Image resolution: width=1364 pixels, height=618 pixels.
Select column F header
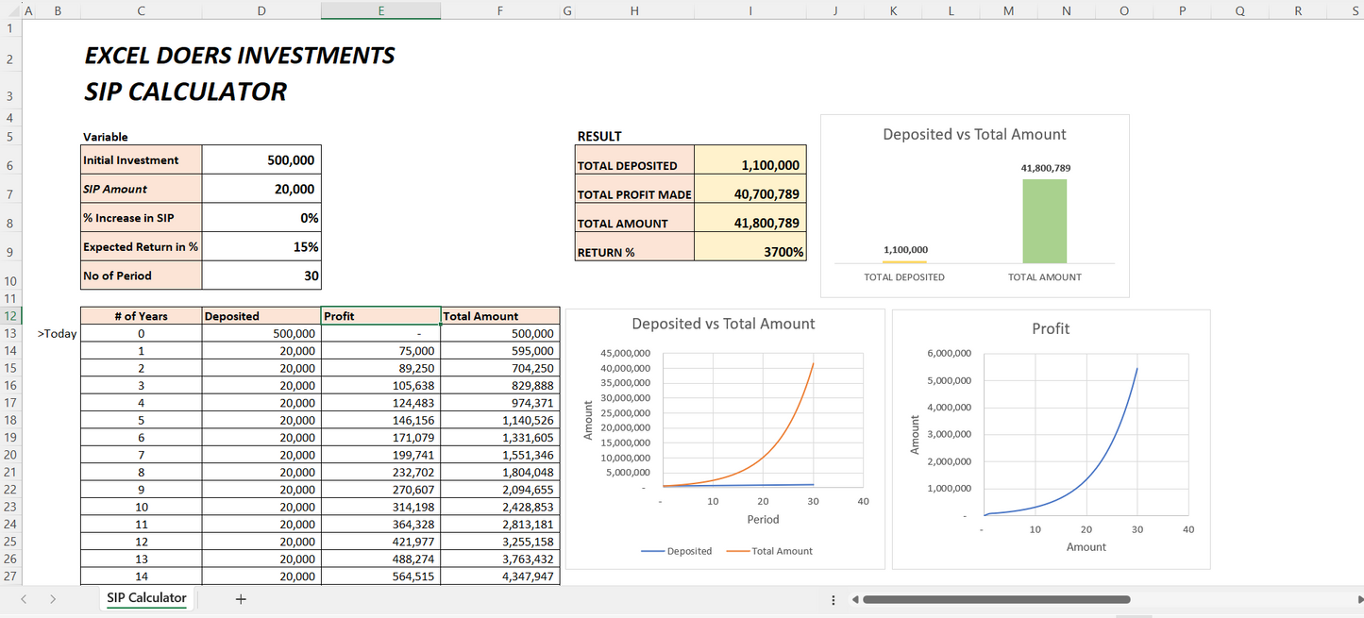(x=500, y=11)
